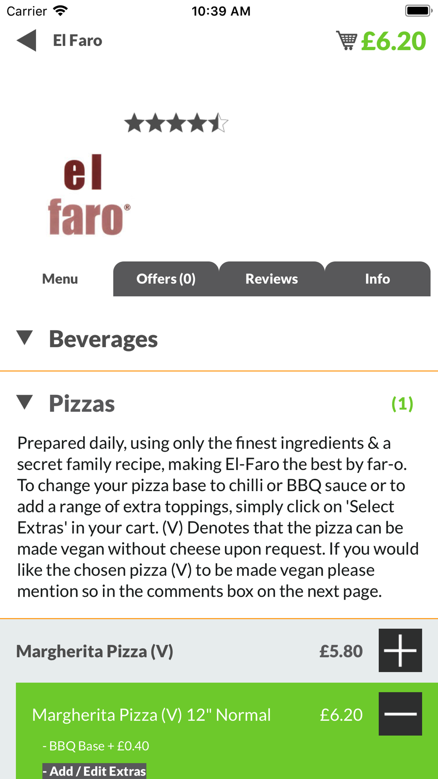
Task: Tap the back arrow icon
Action: pos(26,41)
